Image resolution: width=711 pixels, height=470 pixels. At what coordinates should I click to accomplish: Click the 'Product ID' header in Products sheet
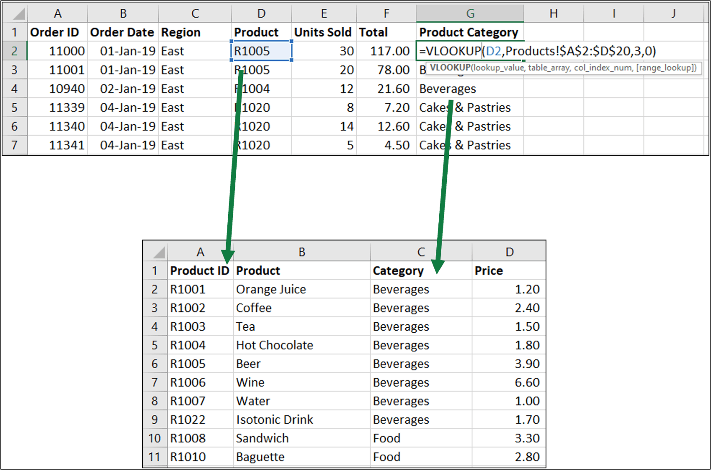click(x=200, y=271)
